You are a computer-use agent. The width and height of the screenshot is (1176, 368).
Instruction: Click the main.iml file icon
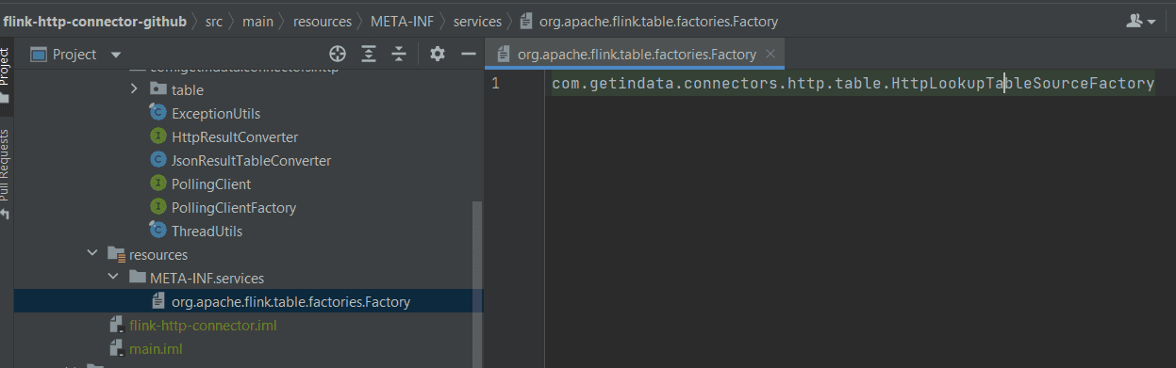tap(116, 349)
